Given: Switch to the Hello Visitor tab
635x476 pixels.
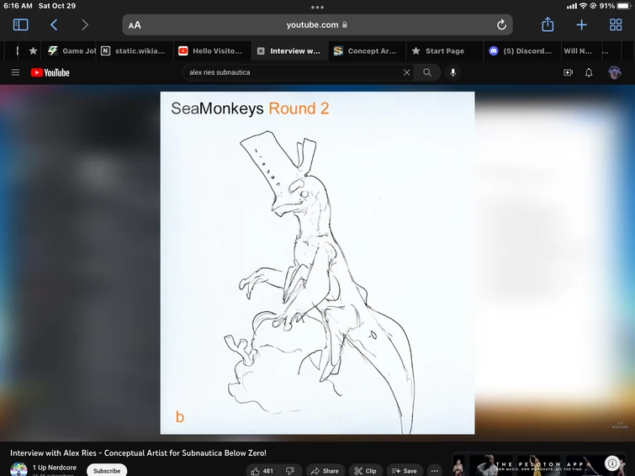Looking at the screenshot, I should (210, 51).
